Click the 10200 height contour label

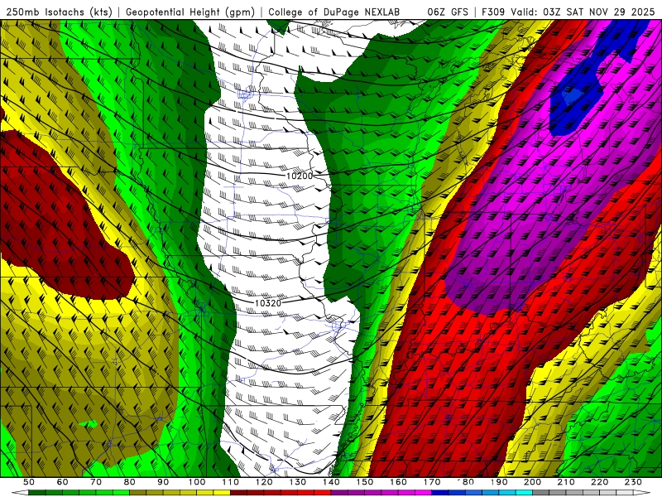click(x=300, y=176)
